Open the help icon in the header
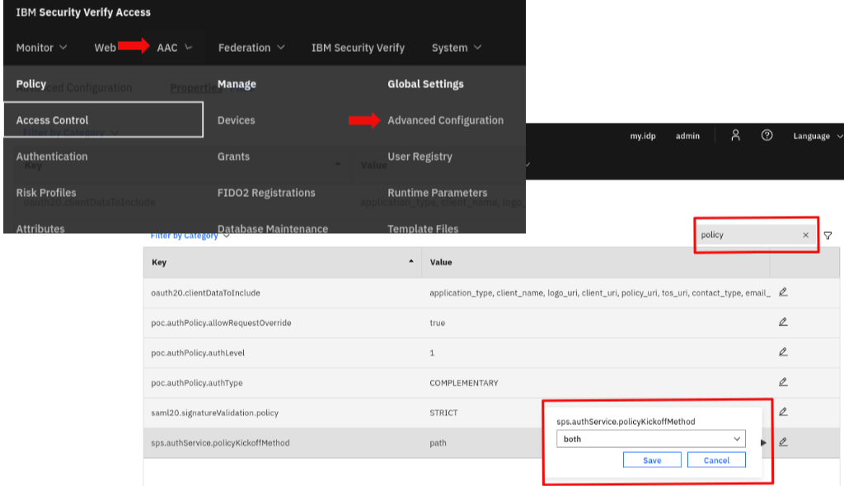 coord(767,135)
